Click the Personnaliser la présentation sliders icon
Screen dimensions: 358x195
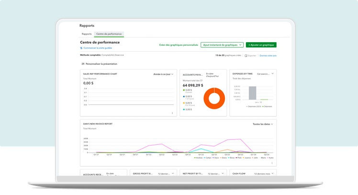[x=83, y=64]
